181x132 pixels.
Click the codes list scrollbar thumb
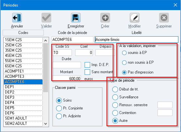[x=46, y=68]
